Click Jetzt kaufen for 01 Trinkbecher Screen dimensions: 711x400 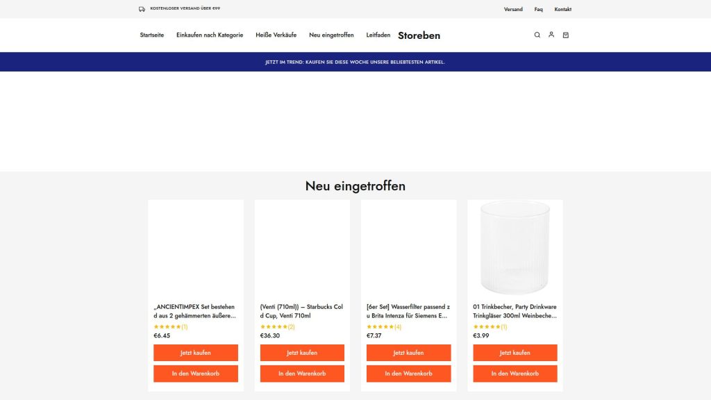point(515,352)
